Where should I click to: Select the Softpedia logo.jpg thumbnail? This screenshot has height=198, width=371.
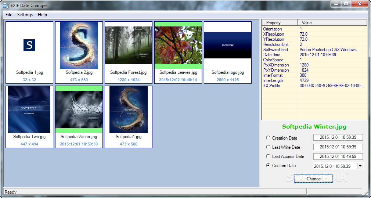[x=228, y=53]
